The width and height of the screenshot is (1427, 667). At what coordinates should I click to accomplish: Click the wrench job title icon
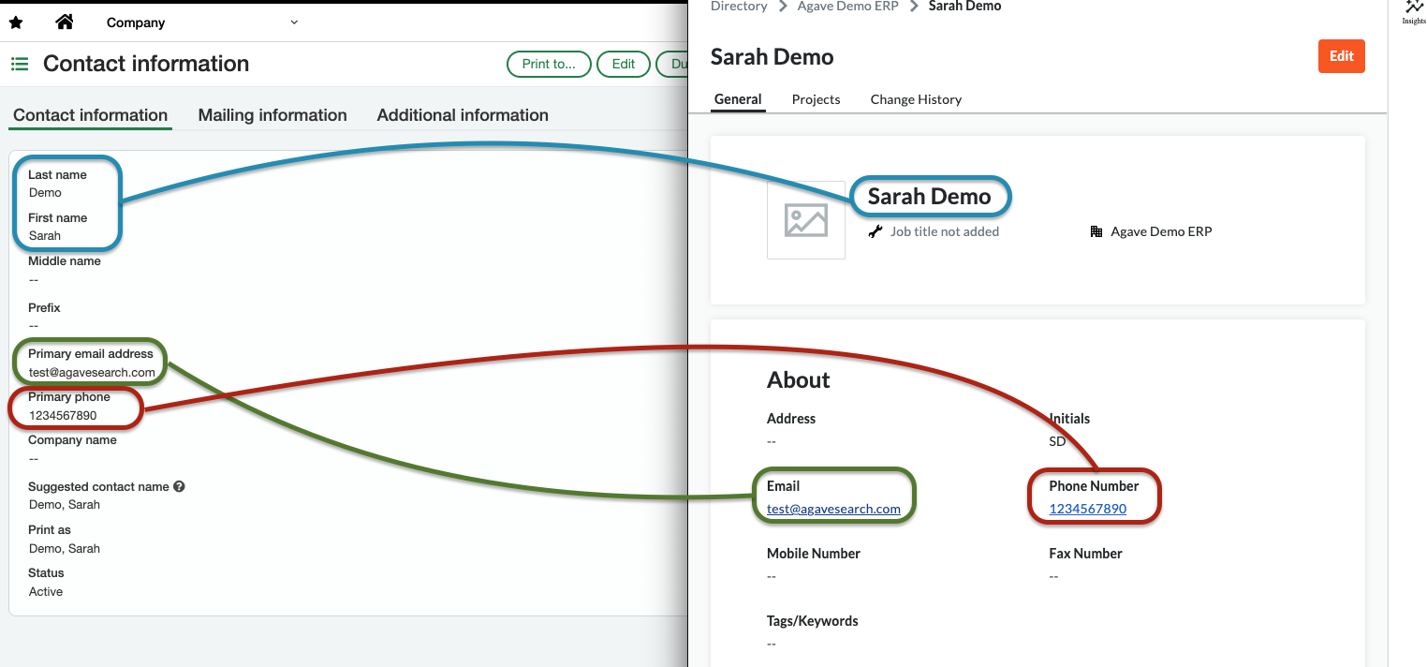point(875,231)
